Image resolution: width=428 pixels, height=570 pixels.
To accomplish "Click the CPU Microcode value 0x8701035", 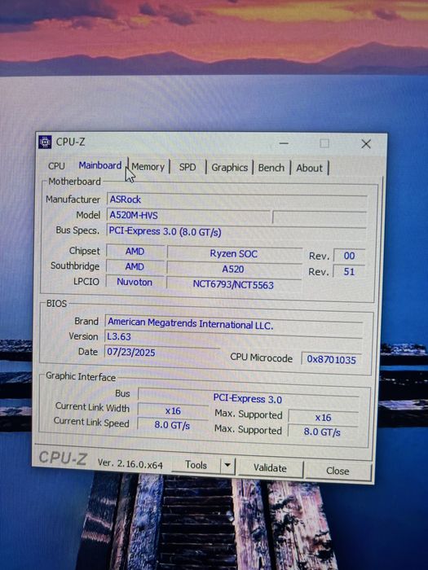I will click(x=331, y=360).
